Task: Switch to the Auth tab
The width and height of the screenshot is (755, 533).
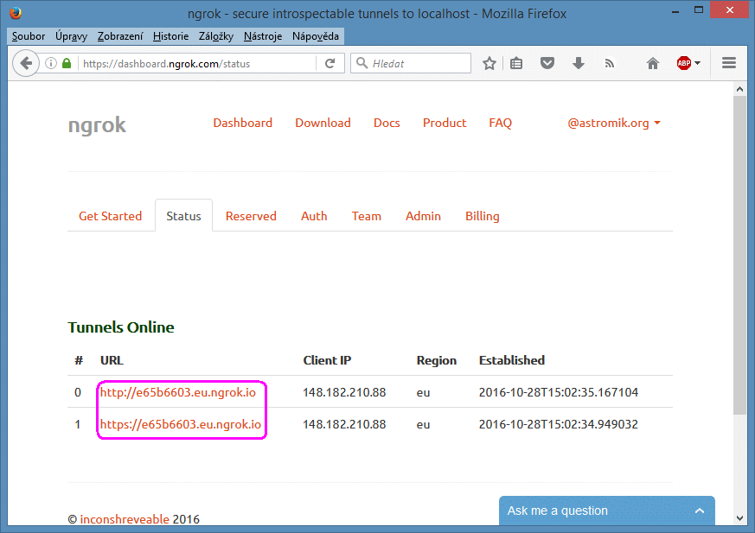Action: tap(314, 217)
